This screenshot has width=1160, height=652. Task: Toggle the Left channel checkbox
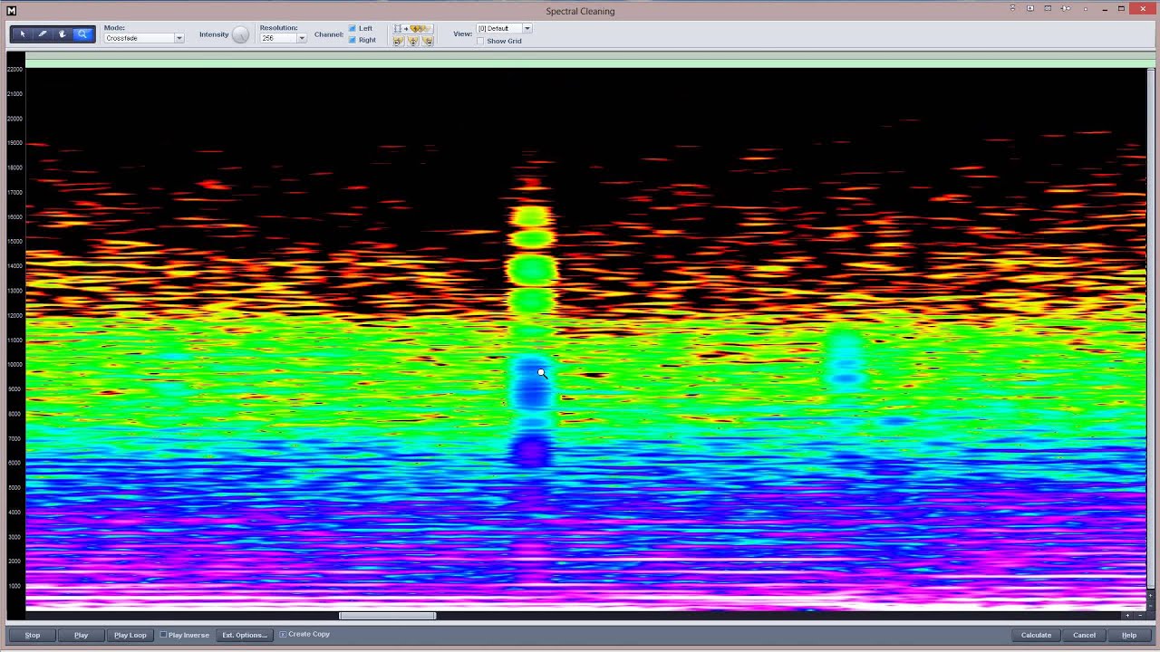(x=353, y=28)
